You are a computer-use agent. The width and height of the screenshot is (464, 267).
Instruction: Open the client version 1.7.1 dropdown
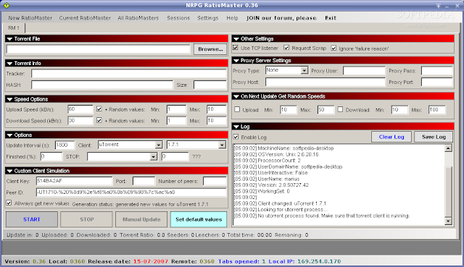tap(222, 145)
